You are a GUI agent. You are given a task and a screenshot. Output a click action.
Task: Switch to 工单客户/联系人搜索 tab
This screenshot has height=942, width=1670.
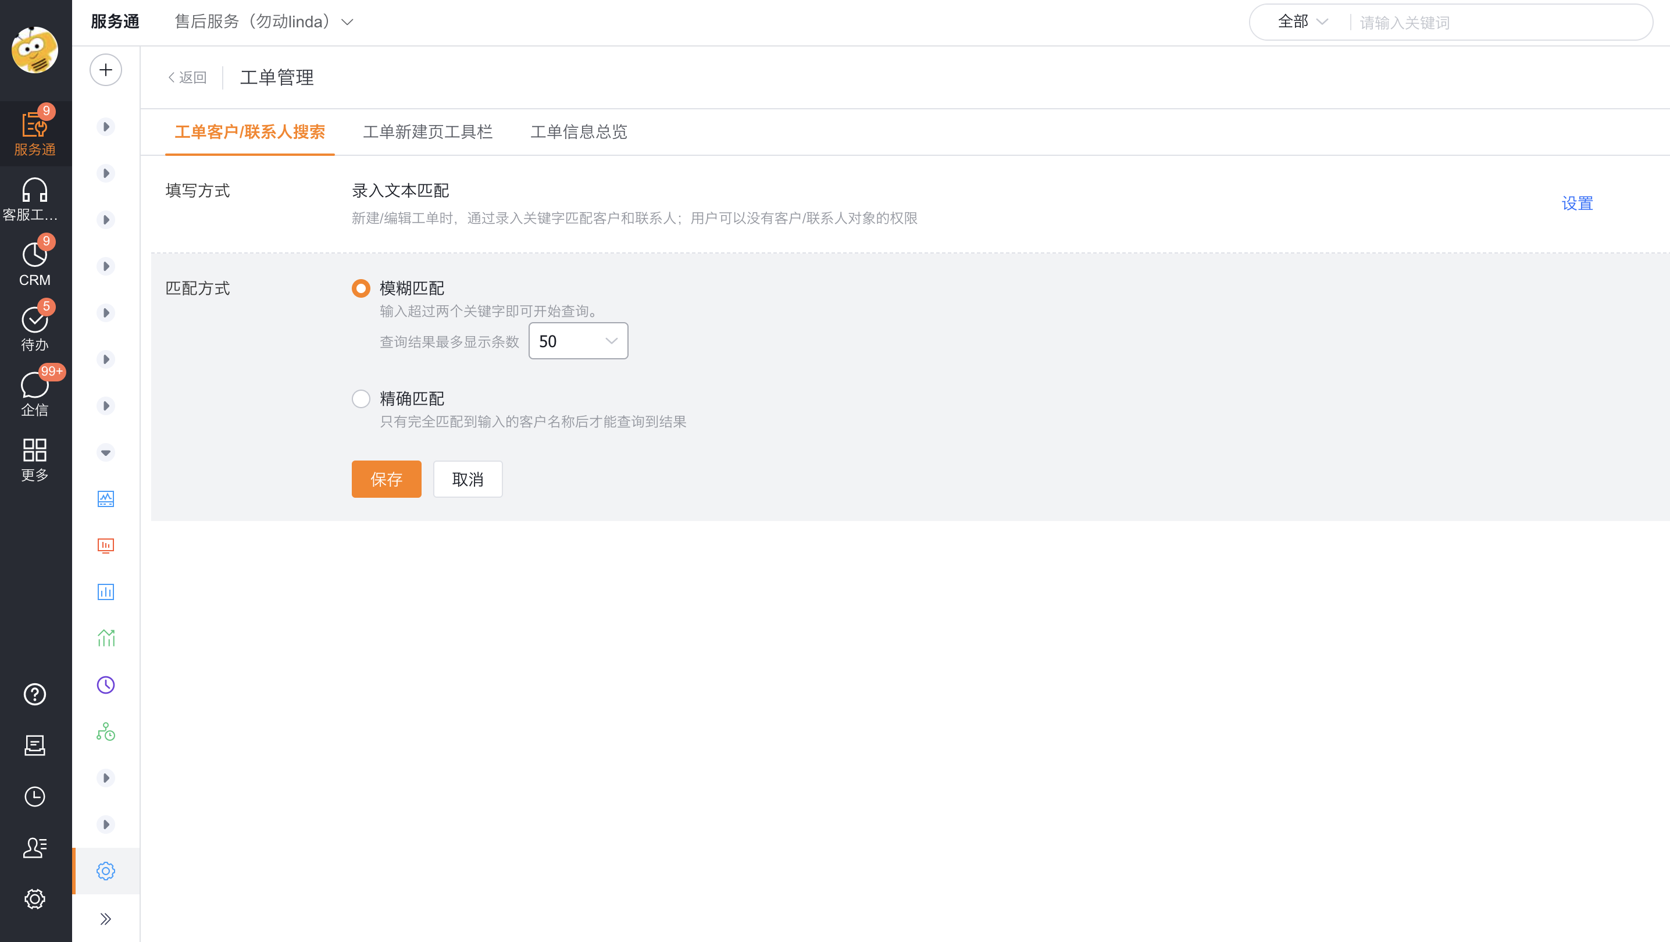[x=249, y=132]
